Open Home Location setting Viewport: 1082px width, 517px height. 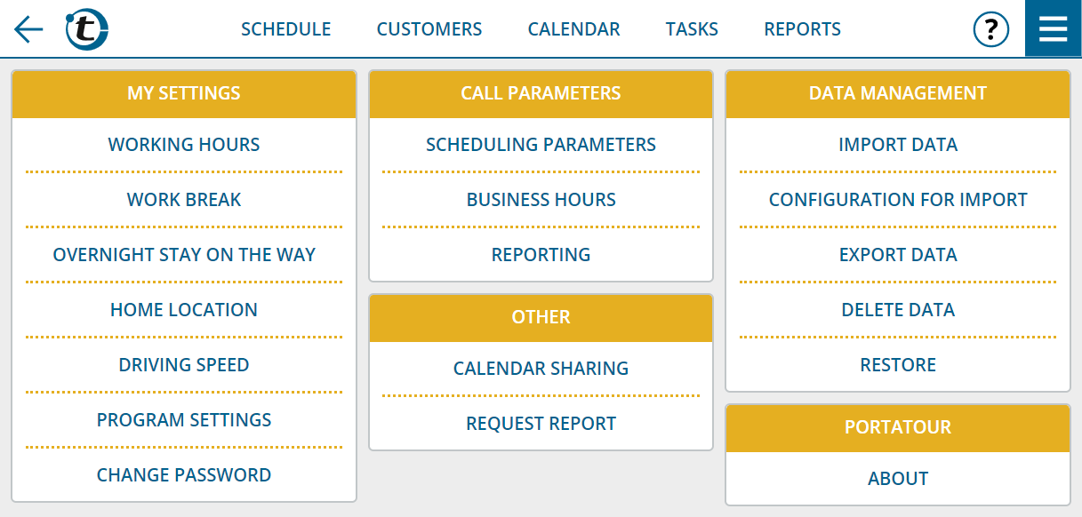pos(184,310)
